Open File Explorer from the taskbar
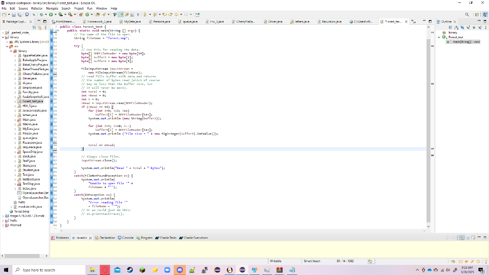This screenshot has width=489, height=275. [92, 270]
